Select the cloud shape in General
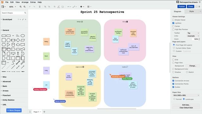The height and width of the screenshot is (114, 202). point(18,45)
